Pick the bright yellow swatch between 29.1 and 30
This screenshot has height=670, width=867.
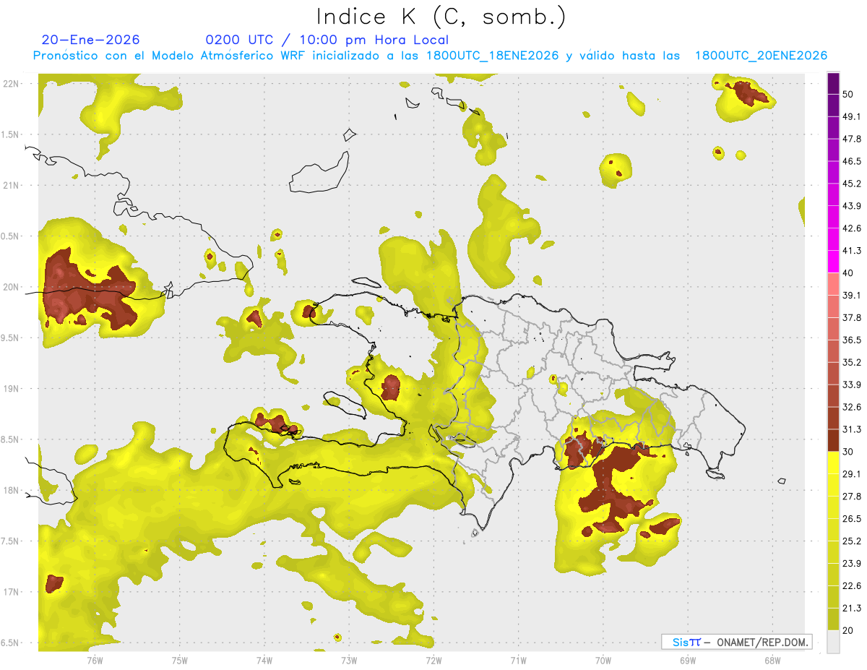[834, 463]
